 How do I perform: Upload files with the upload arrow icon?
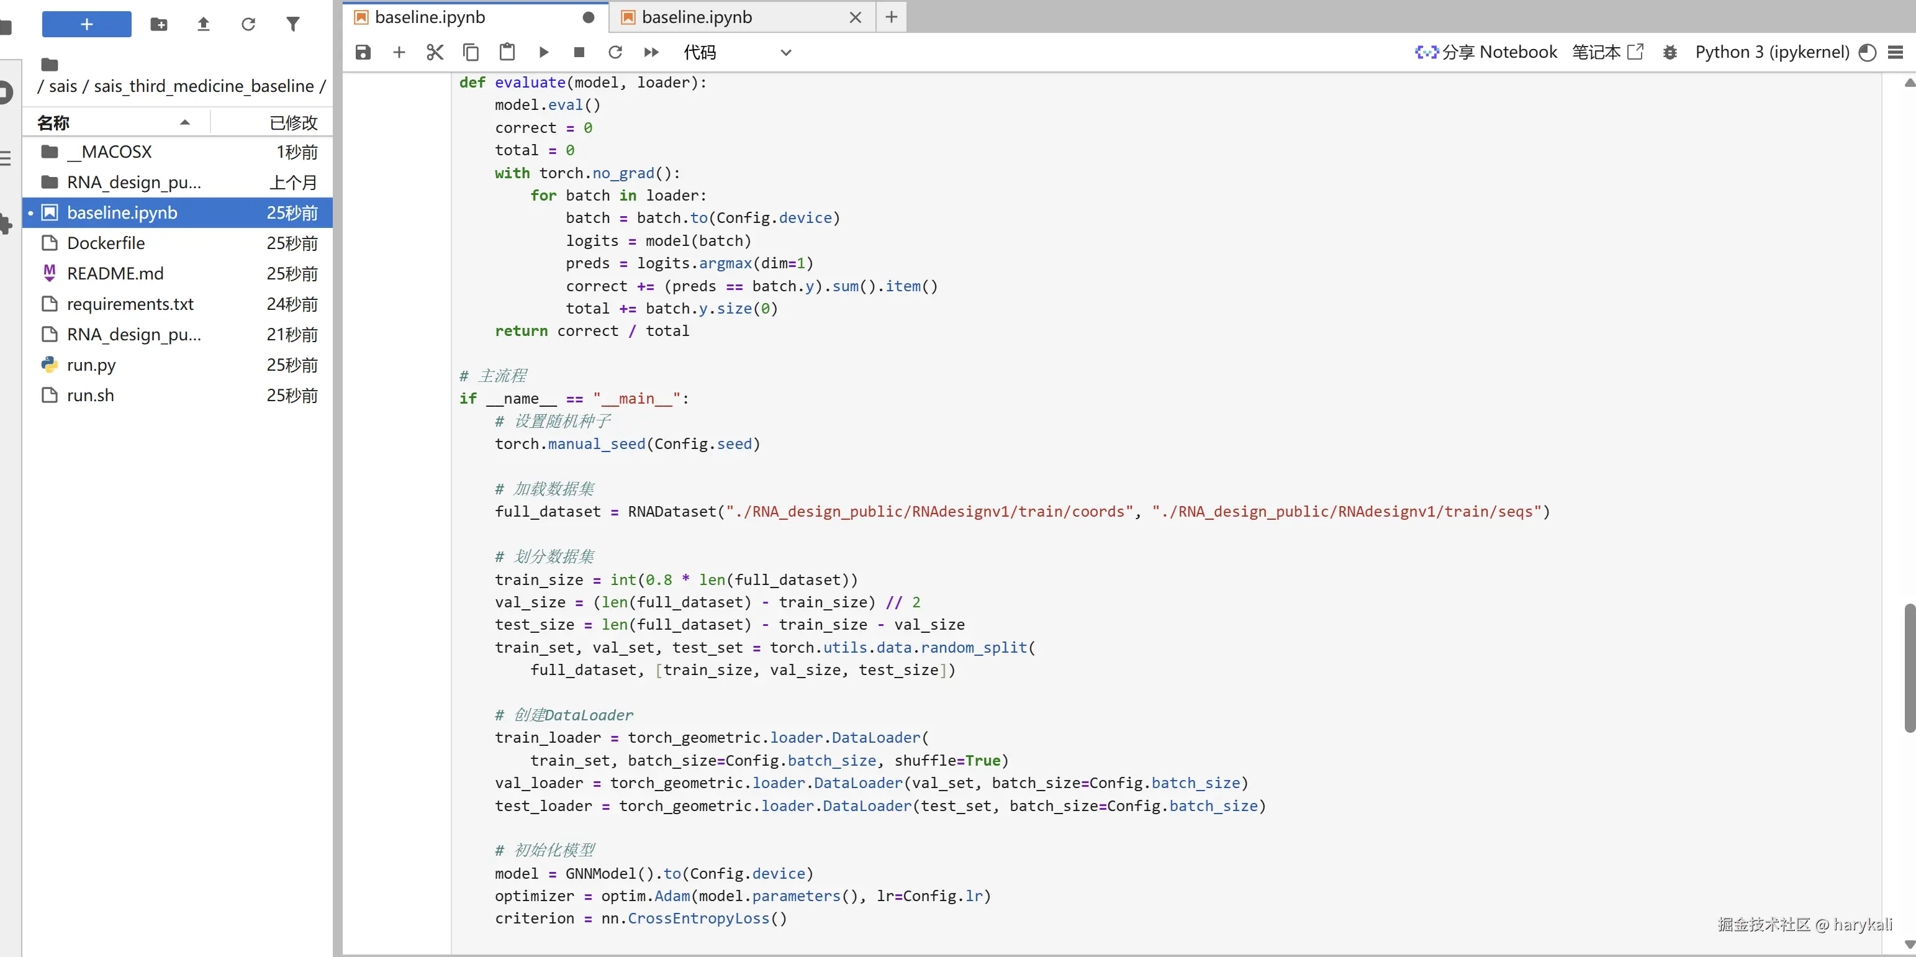203,24
